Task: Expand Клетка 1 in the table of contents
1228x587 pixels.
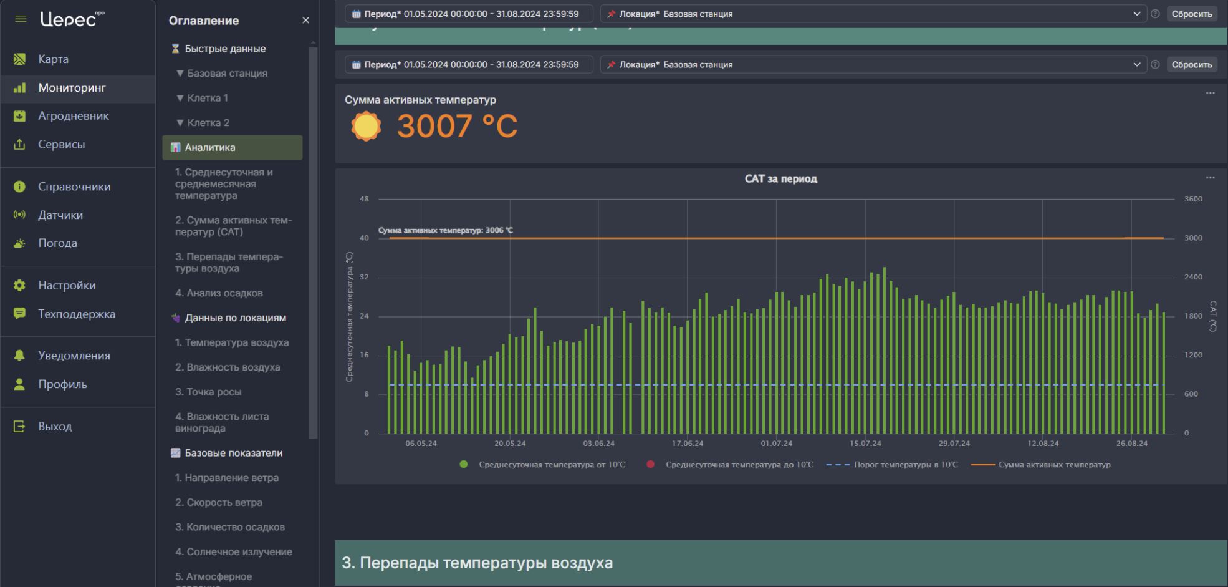Action: pyautogui.click(x=202, y=98)
